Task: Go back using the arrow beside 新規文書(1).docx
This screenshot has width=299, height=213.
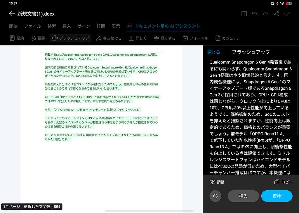Action: coord(12,14)
